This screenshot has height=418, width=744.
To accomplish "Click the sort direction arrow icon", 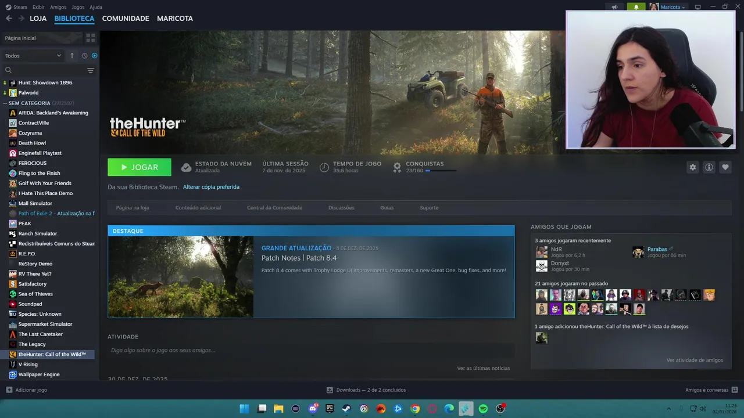I will [x=72, y=56].
